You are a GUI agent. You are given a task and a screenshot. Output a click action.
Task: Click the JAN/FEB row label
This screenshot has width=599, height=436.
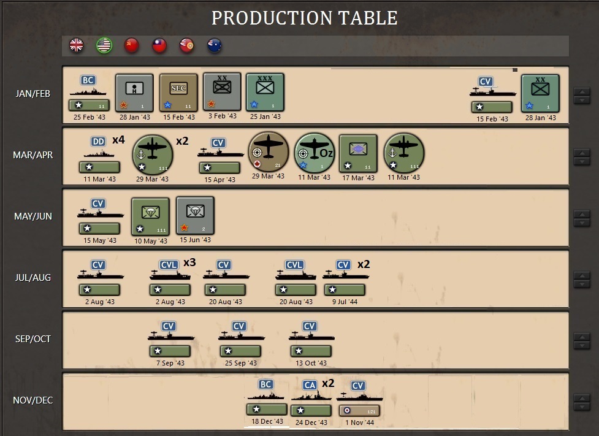click(x=33, y=94)
